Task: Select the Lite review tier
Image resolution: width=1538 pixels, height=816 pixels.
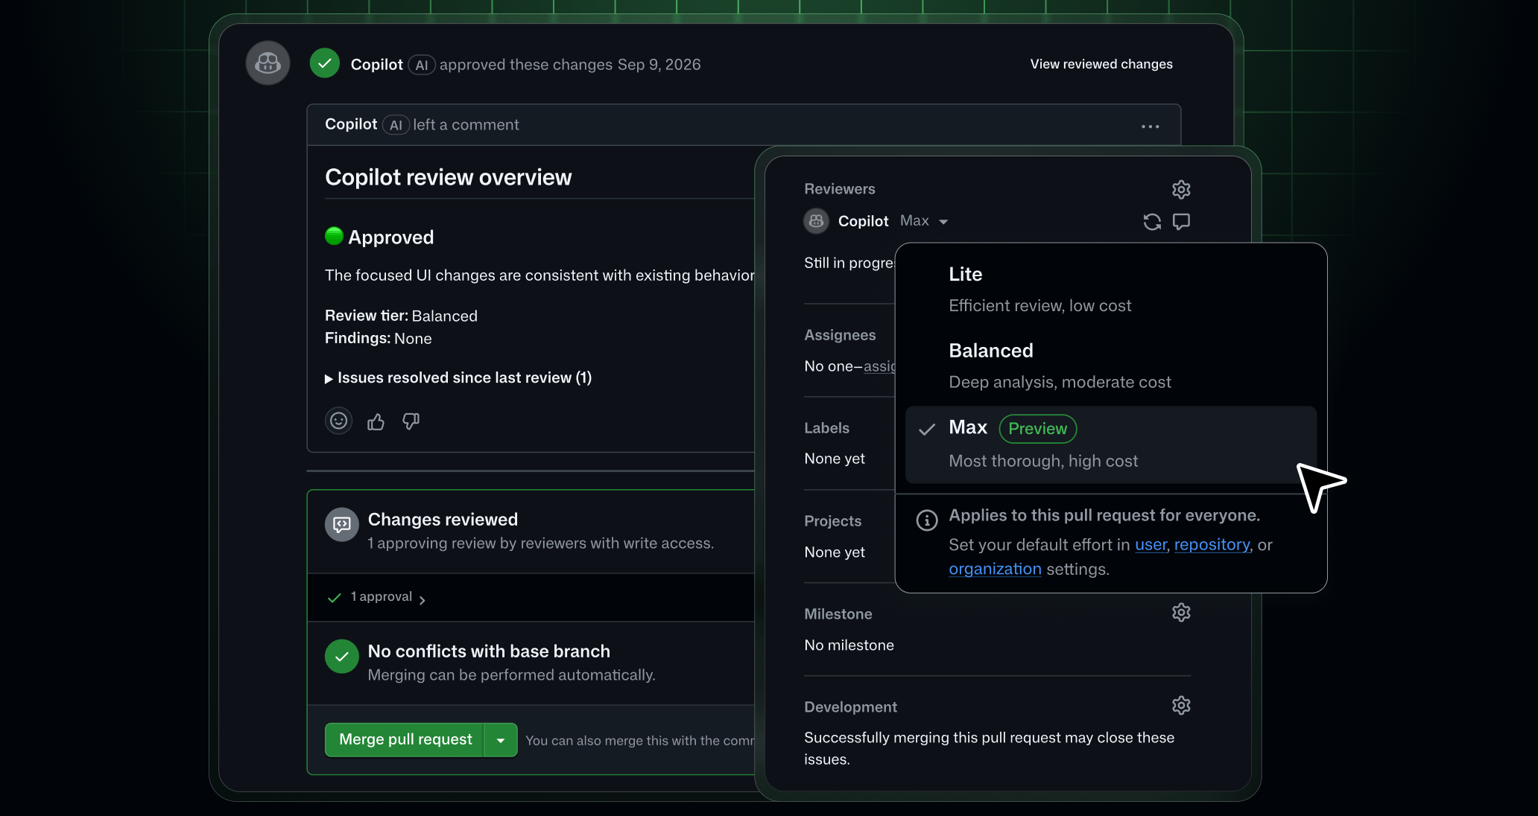Action: tap(1110, 290)
